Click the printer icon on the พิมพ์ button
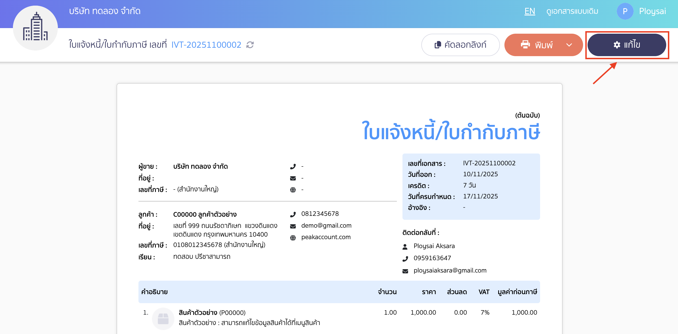This screenshot has height=334, width=678. click(x=525, y=45)
